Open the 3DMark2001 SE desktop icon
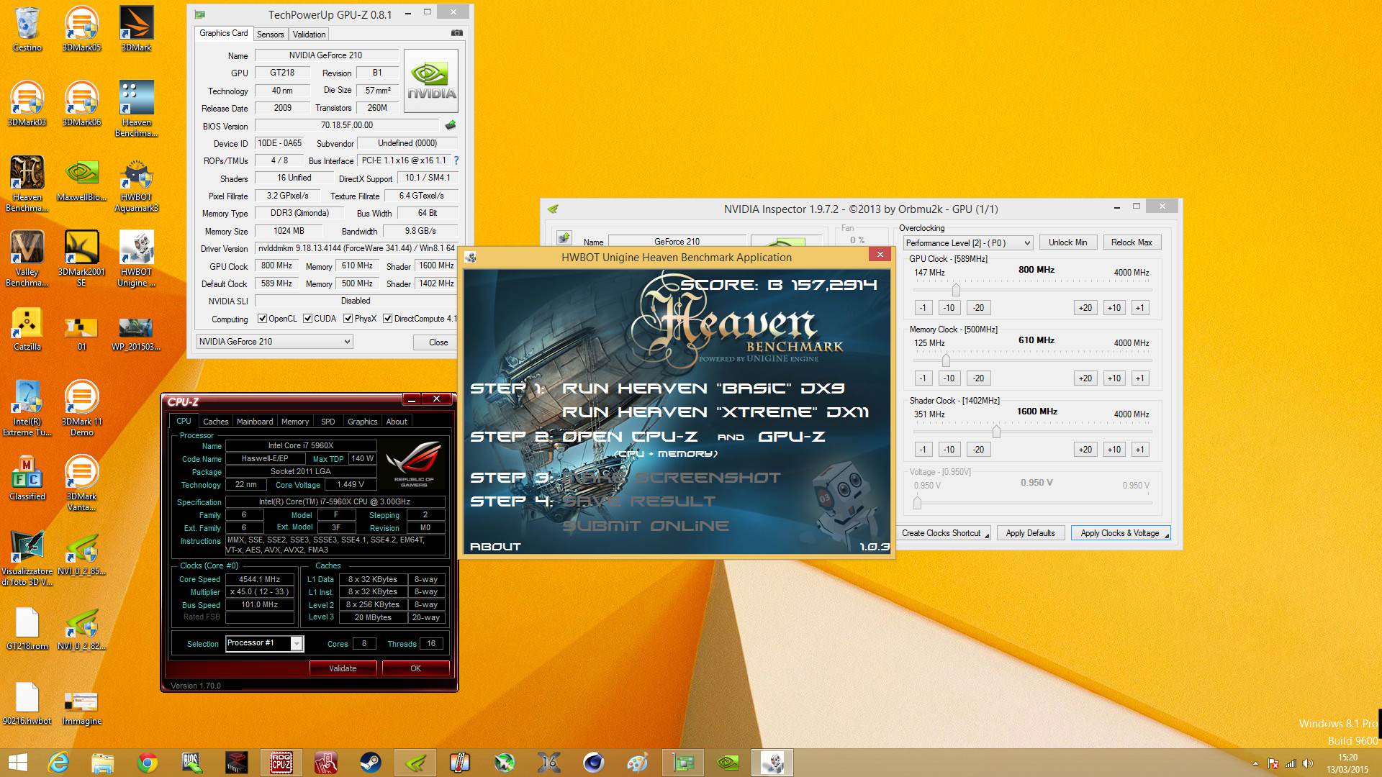This screenshot has width=1382, height=777. (x=81, y=259)
